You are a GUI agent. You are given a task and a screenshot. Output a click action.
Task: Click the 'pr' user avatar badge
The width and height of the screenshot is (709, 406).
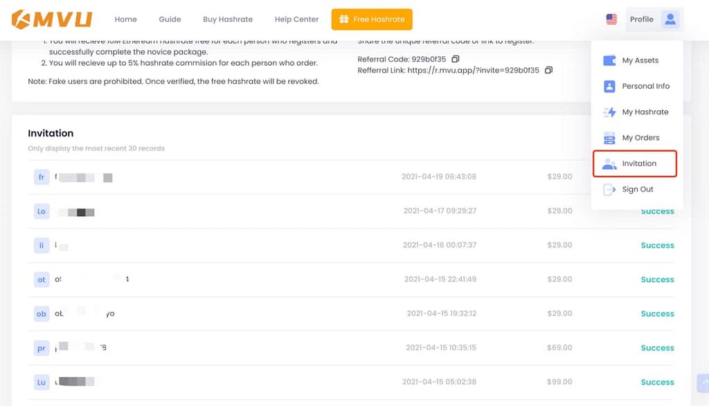click(x=42, y=348)
